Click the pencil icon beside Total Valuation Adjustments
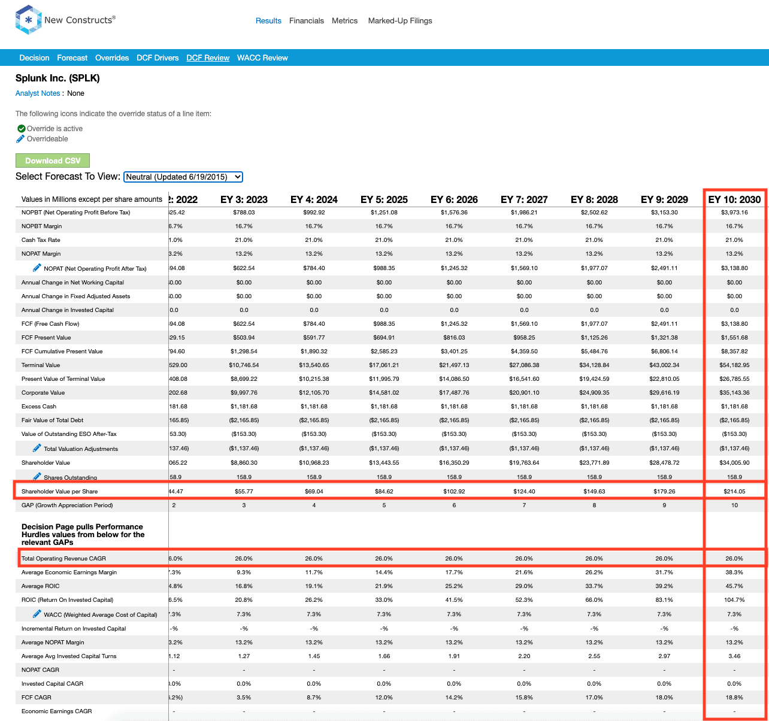Screen dimensions: 769x721 tap(37, 448)
